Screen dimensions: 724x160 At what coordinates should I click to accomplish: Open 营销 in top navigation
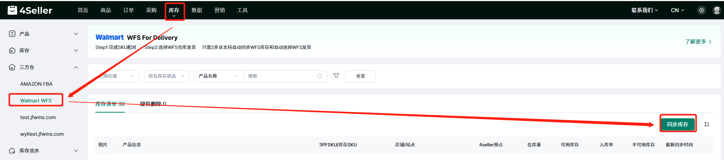(220, 10)
